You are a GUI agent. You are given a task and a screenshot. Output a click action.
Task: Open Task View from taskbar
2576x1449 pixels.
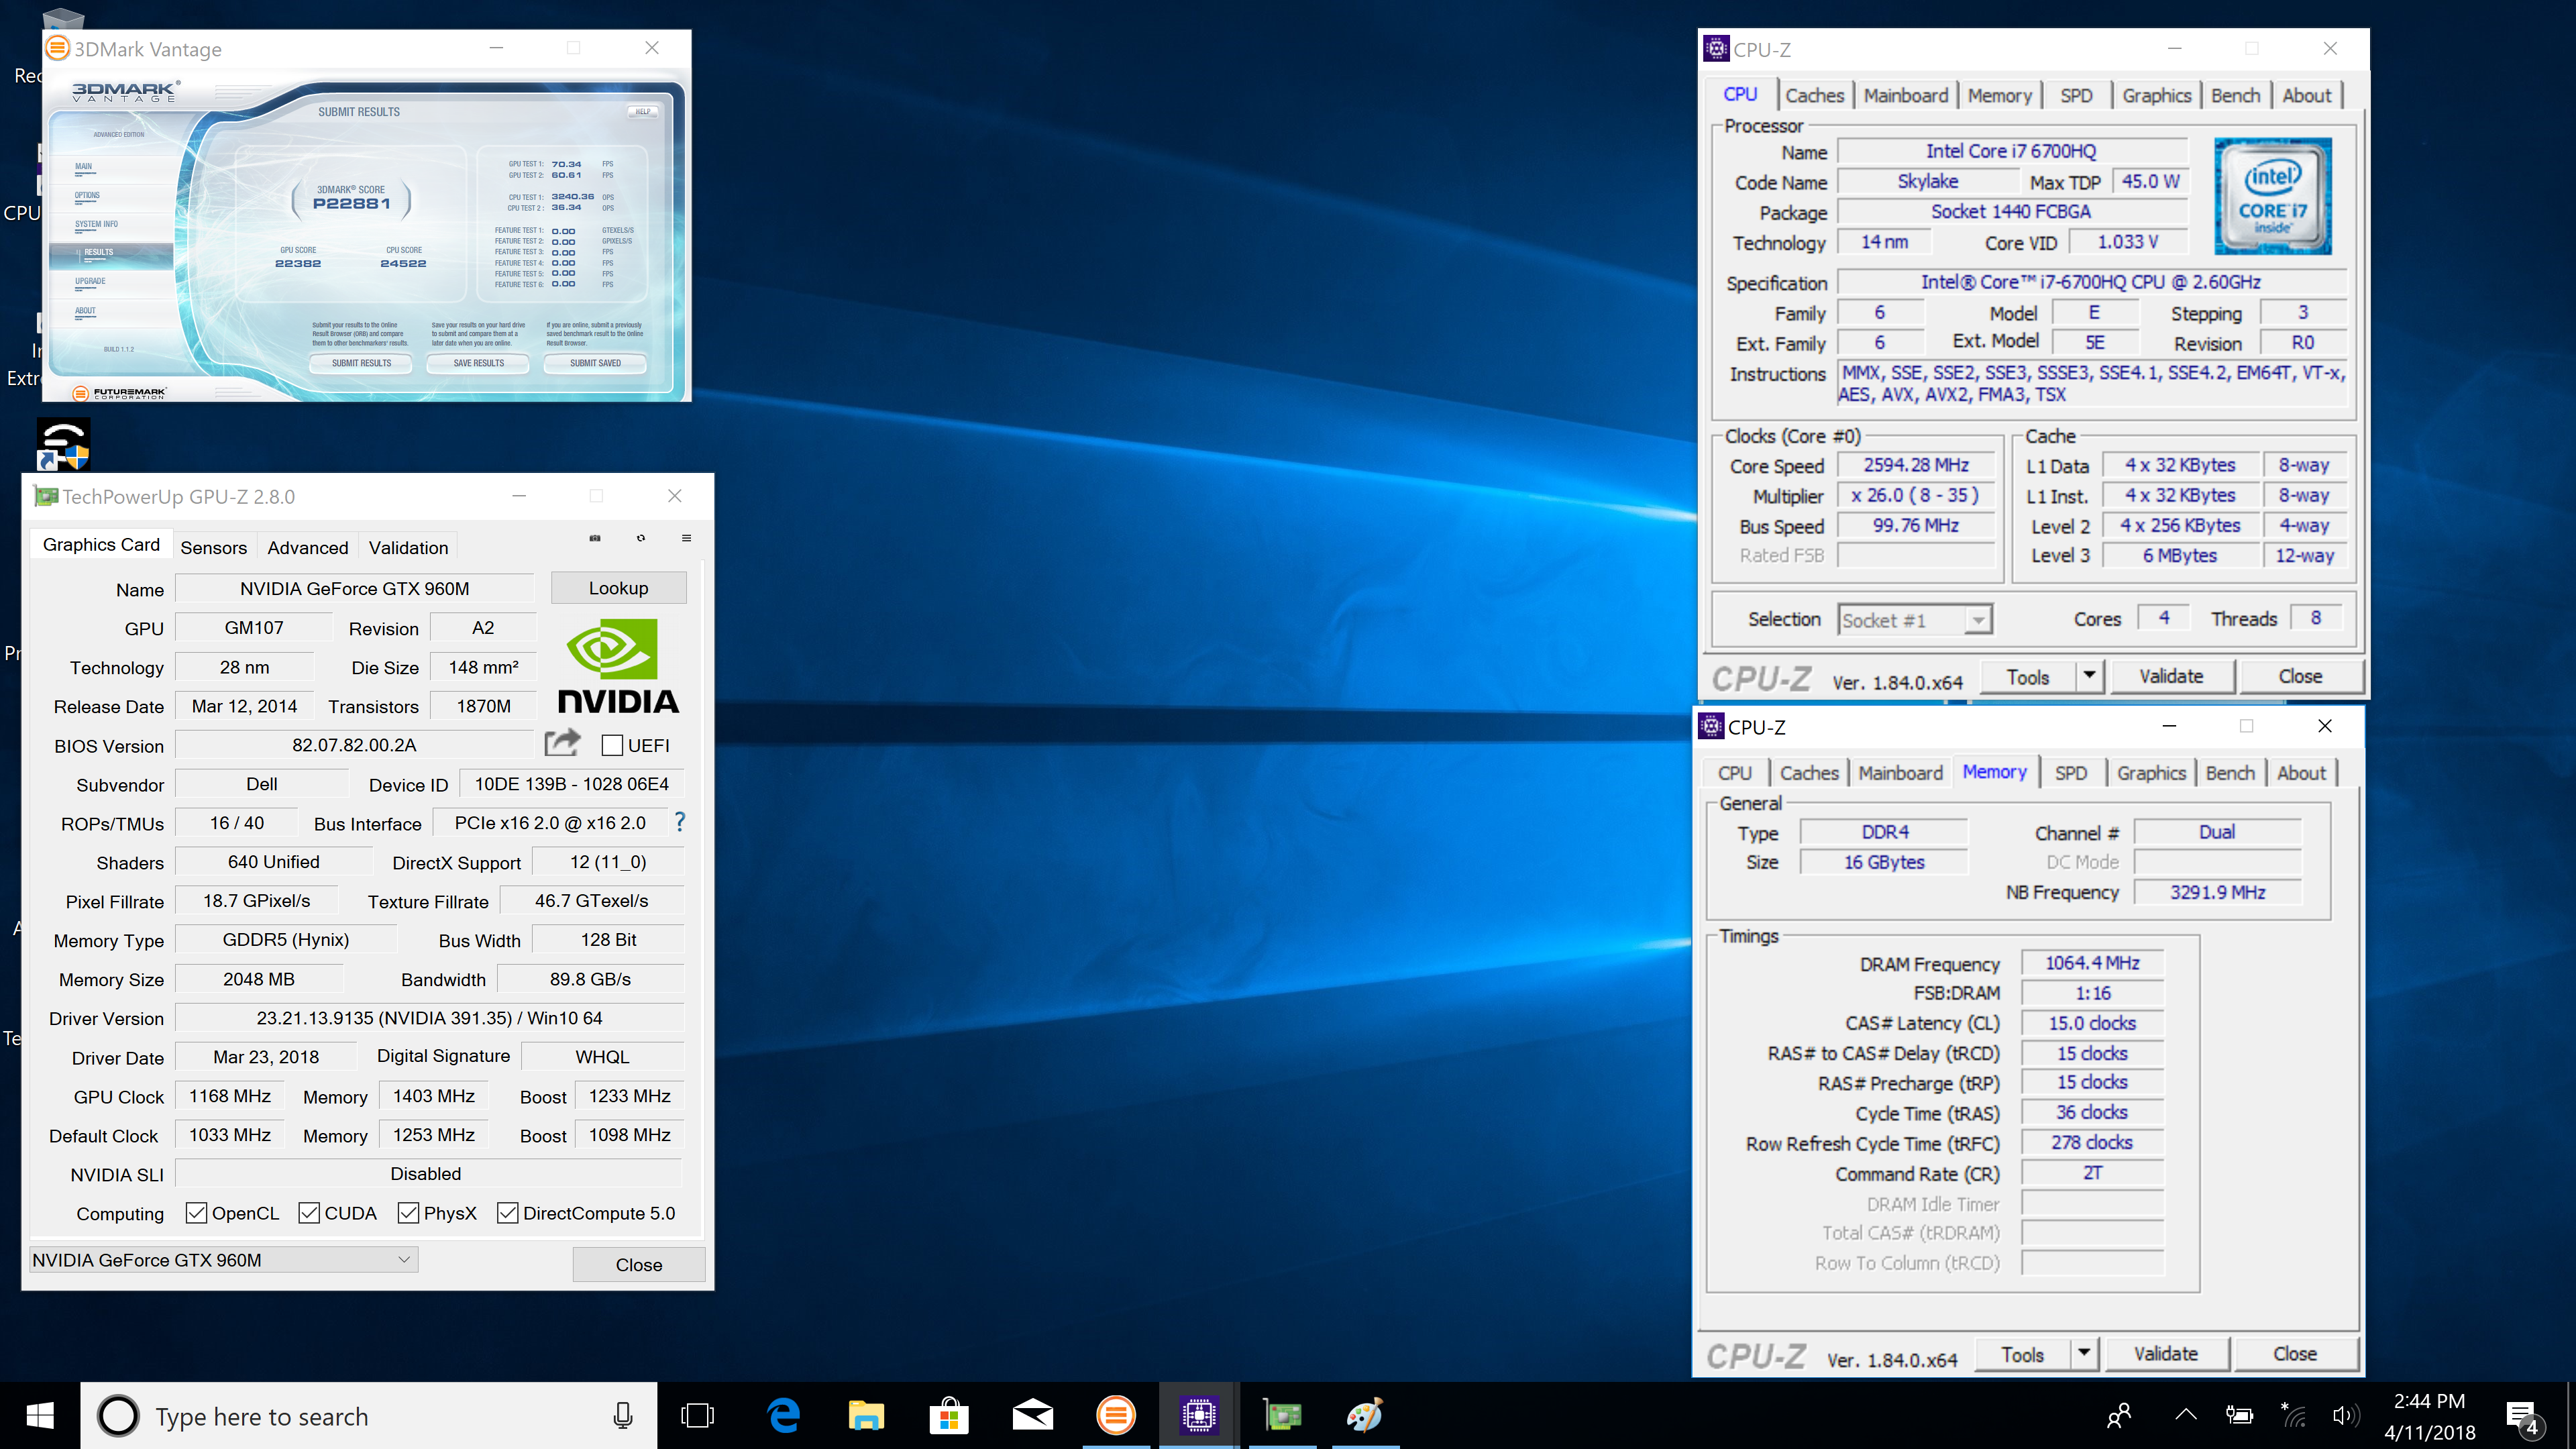click(x=697, y=1415)
